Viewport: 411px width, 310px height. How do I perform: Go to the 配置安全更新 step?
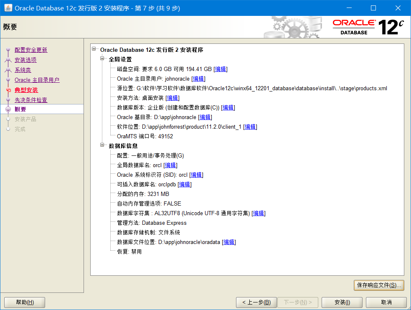[x=31, y=50]
